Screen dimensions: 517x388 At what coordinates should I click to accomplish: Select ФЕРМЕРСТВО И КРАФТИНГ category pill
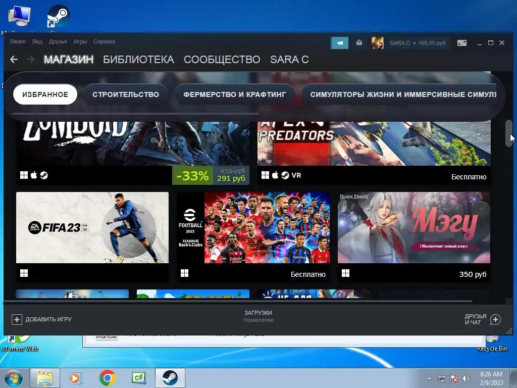point(234,94)
